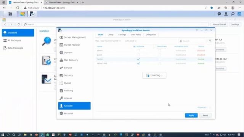
Task: Uncheck Activate for the third user row
Action: pos(138,59)
